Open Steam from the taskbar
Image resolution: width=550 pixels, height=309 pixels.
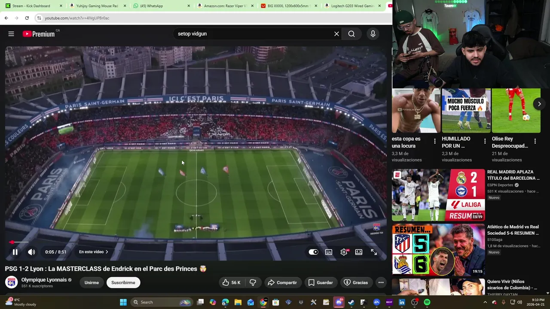point(351,302)
